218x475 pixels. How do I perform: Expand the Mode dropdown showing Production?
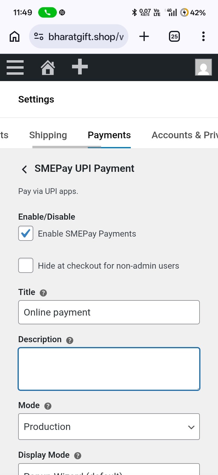click(109, 427)
